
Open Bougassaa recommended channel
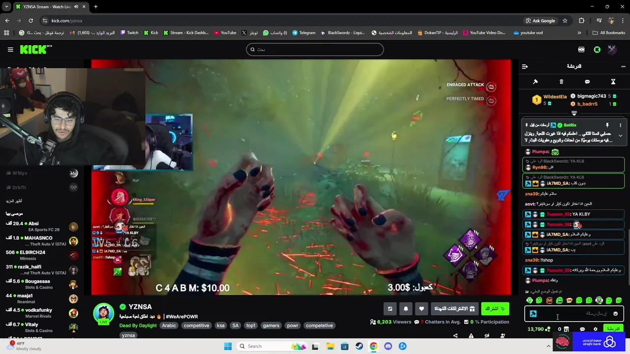pyautogui.click(x=42, y=284)
